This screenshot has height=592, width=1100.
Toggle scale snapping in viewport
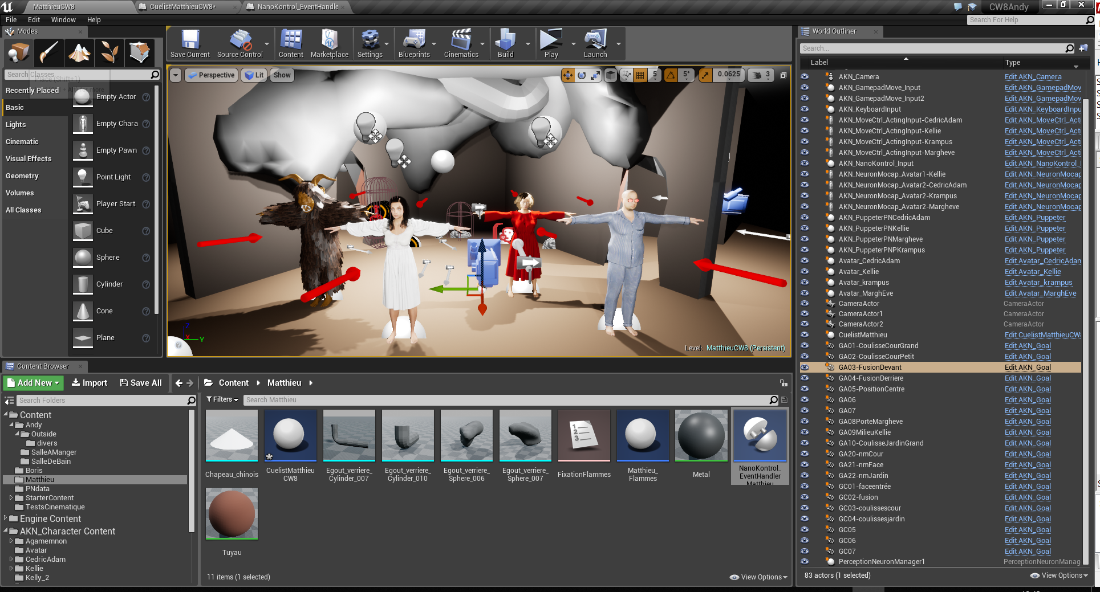tap(706, 75)
